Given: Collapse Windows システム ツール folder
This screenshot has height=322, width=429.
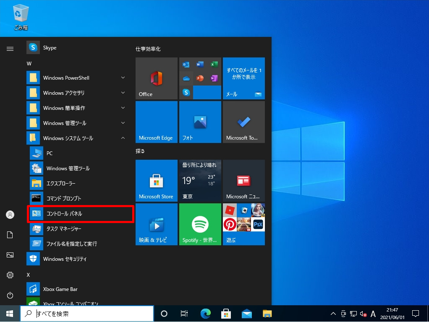Looking at the screenshot, I should (77, 138).
